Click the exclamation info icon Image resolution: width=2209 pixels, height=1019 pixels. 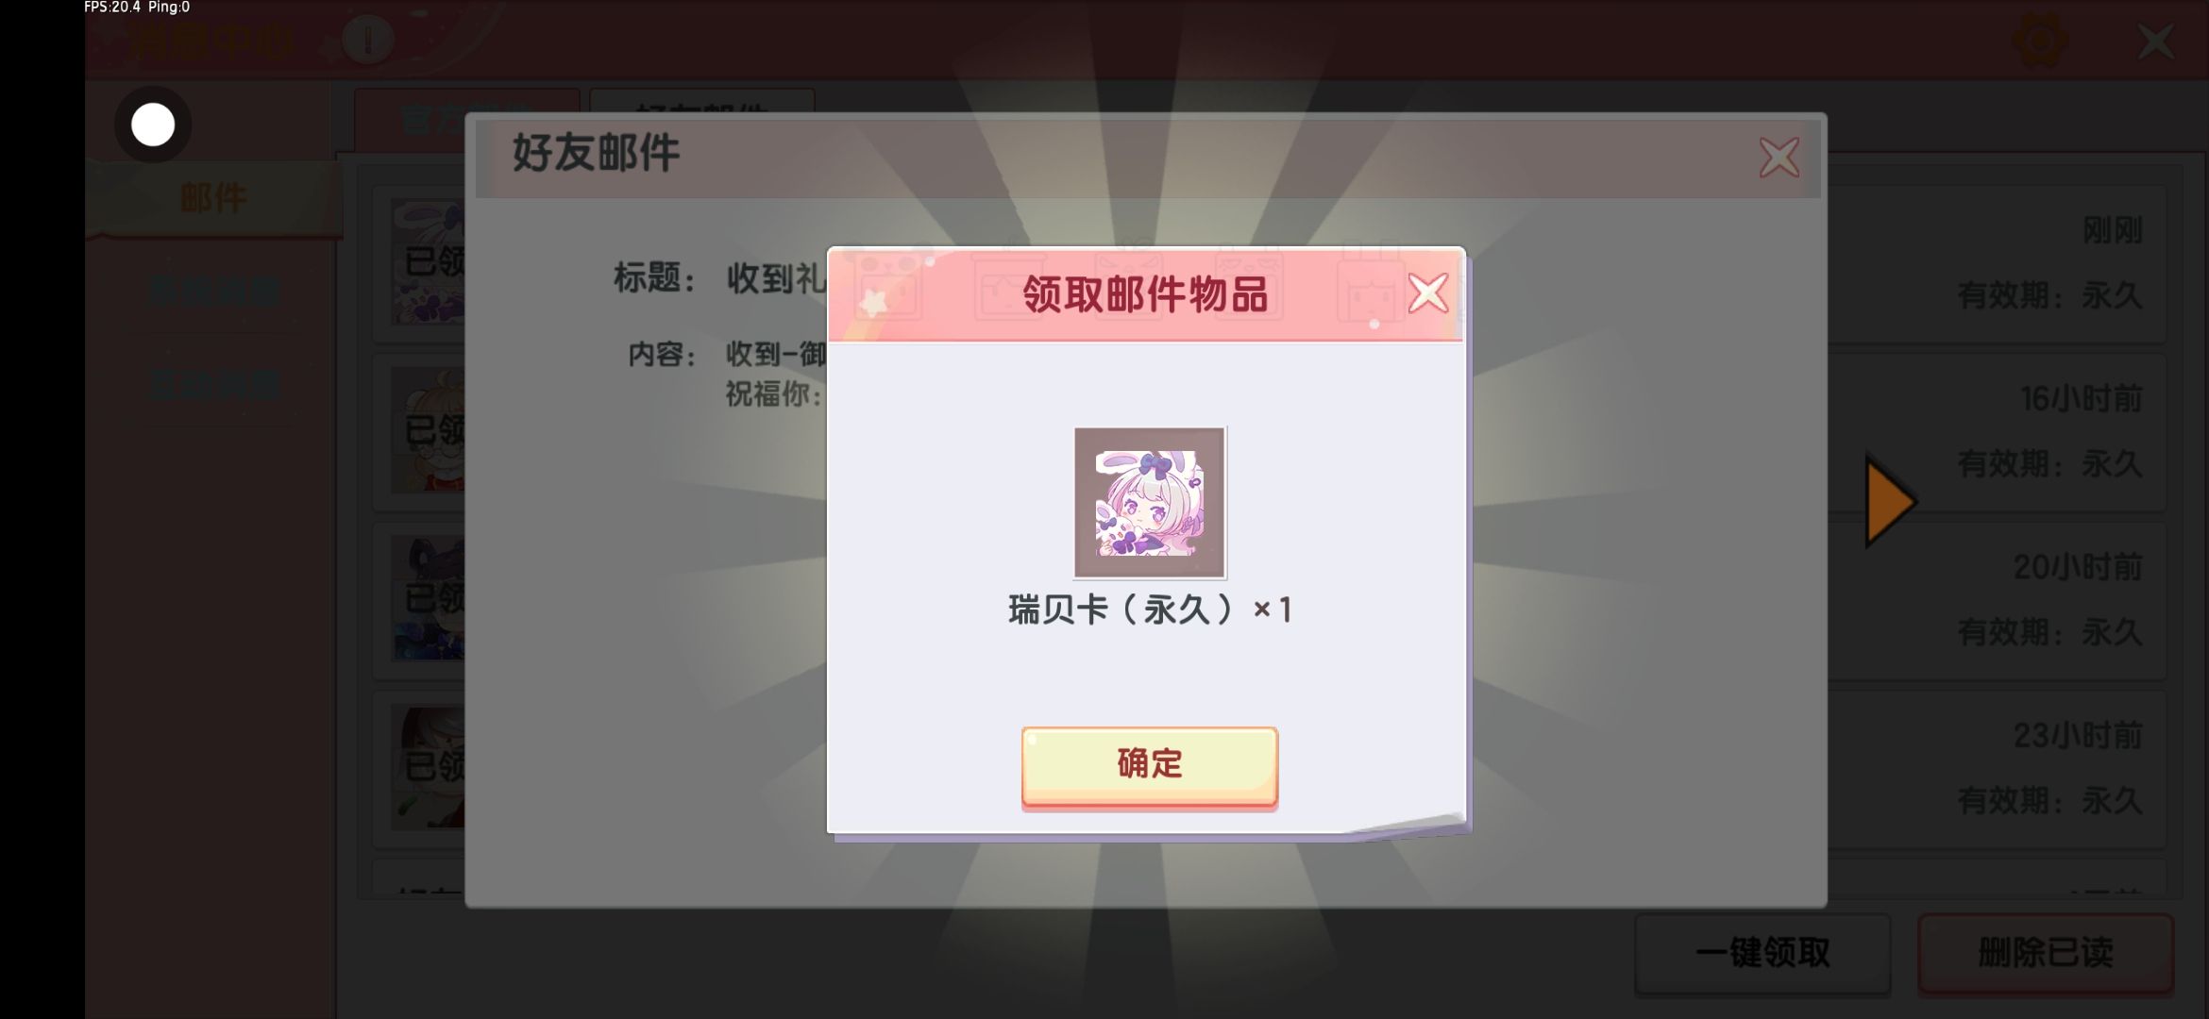click(367, 40)
